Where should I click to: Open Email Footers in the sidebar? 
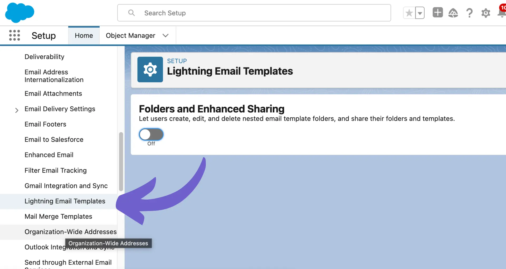[x=45, y=124]
